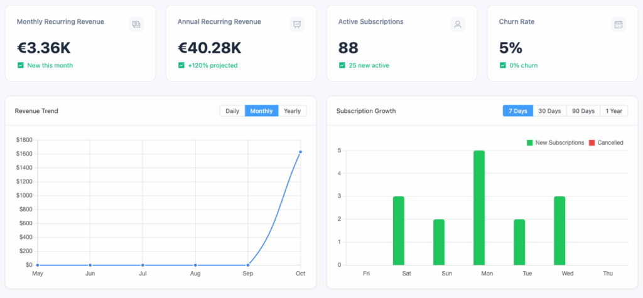Click the Monthly Recurring Revenue banknote icon
Viewport: 643px width, 298px height.
tap(136, 24)
